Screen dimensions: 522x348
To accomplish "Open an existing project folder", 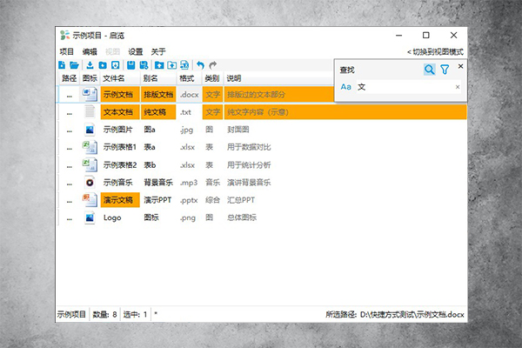I will 74,65.
